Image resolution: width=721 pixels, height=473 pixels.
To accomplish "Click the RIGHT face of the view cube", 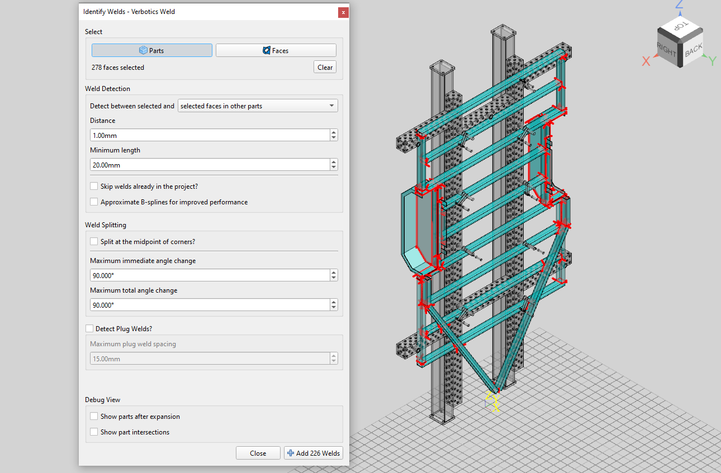I will tap(667, 50).
